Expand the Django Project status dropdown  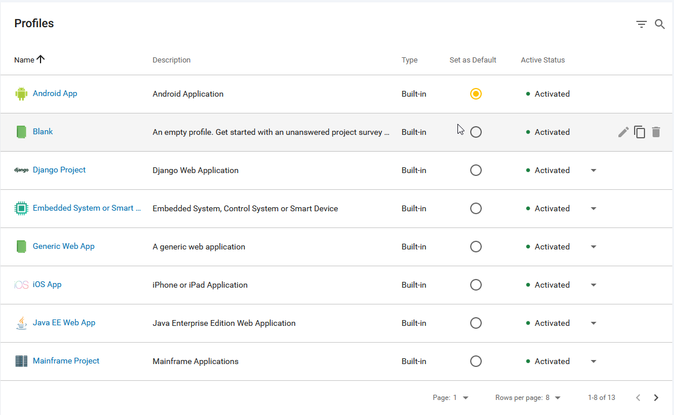point(594,170)
